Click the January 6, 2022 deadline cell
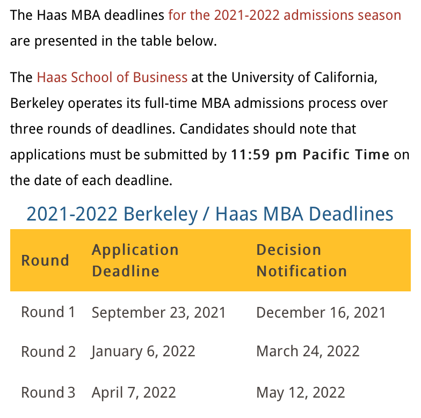Image resolution: width=421 pixels, height=418 pixels. pyautogui.click(x=143, y=352)
